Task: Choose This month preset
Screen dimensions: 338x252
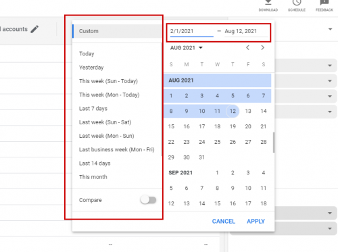Action: [x=93, y=177]
